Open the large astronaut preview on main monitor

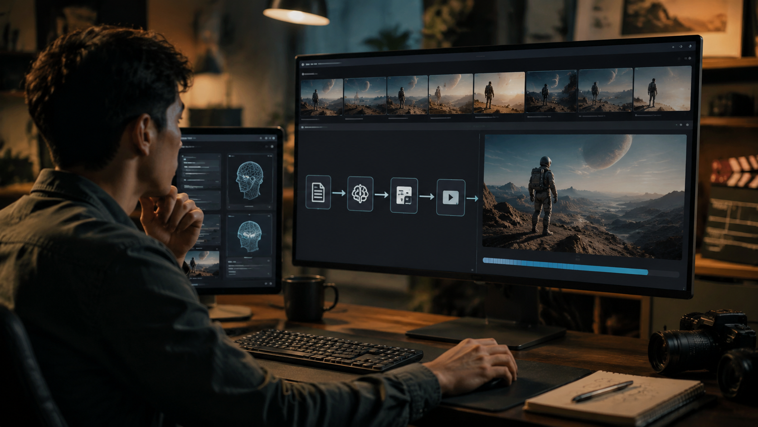click(x=584, y=196)
